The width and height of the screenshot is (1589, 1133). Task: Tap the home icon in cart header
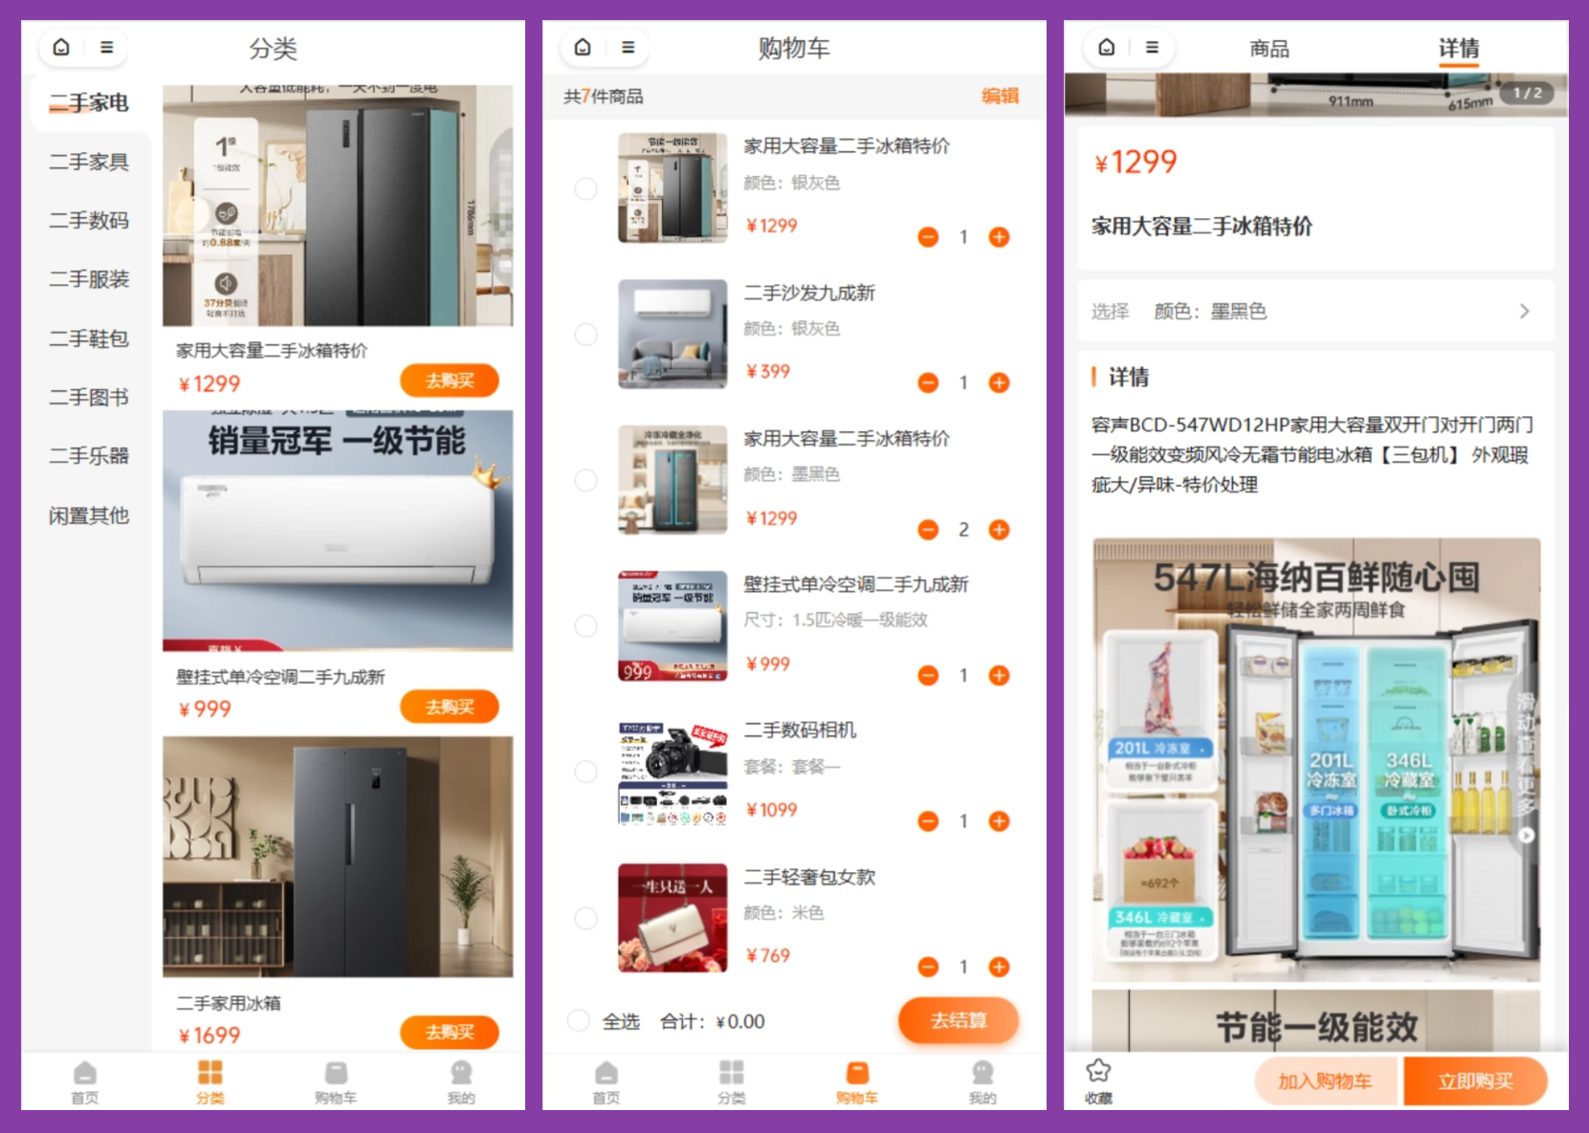pyautogui.click(x=583, y=47)
